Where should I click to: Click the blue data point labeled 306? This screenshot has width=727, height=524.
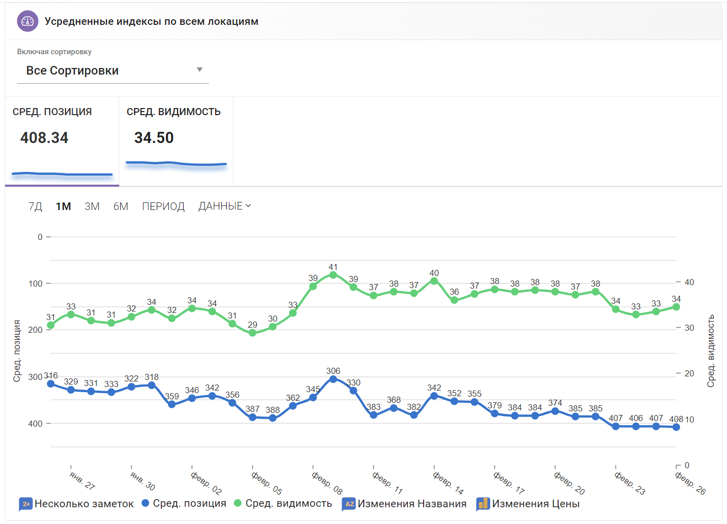click(333, 379)
